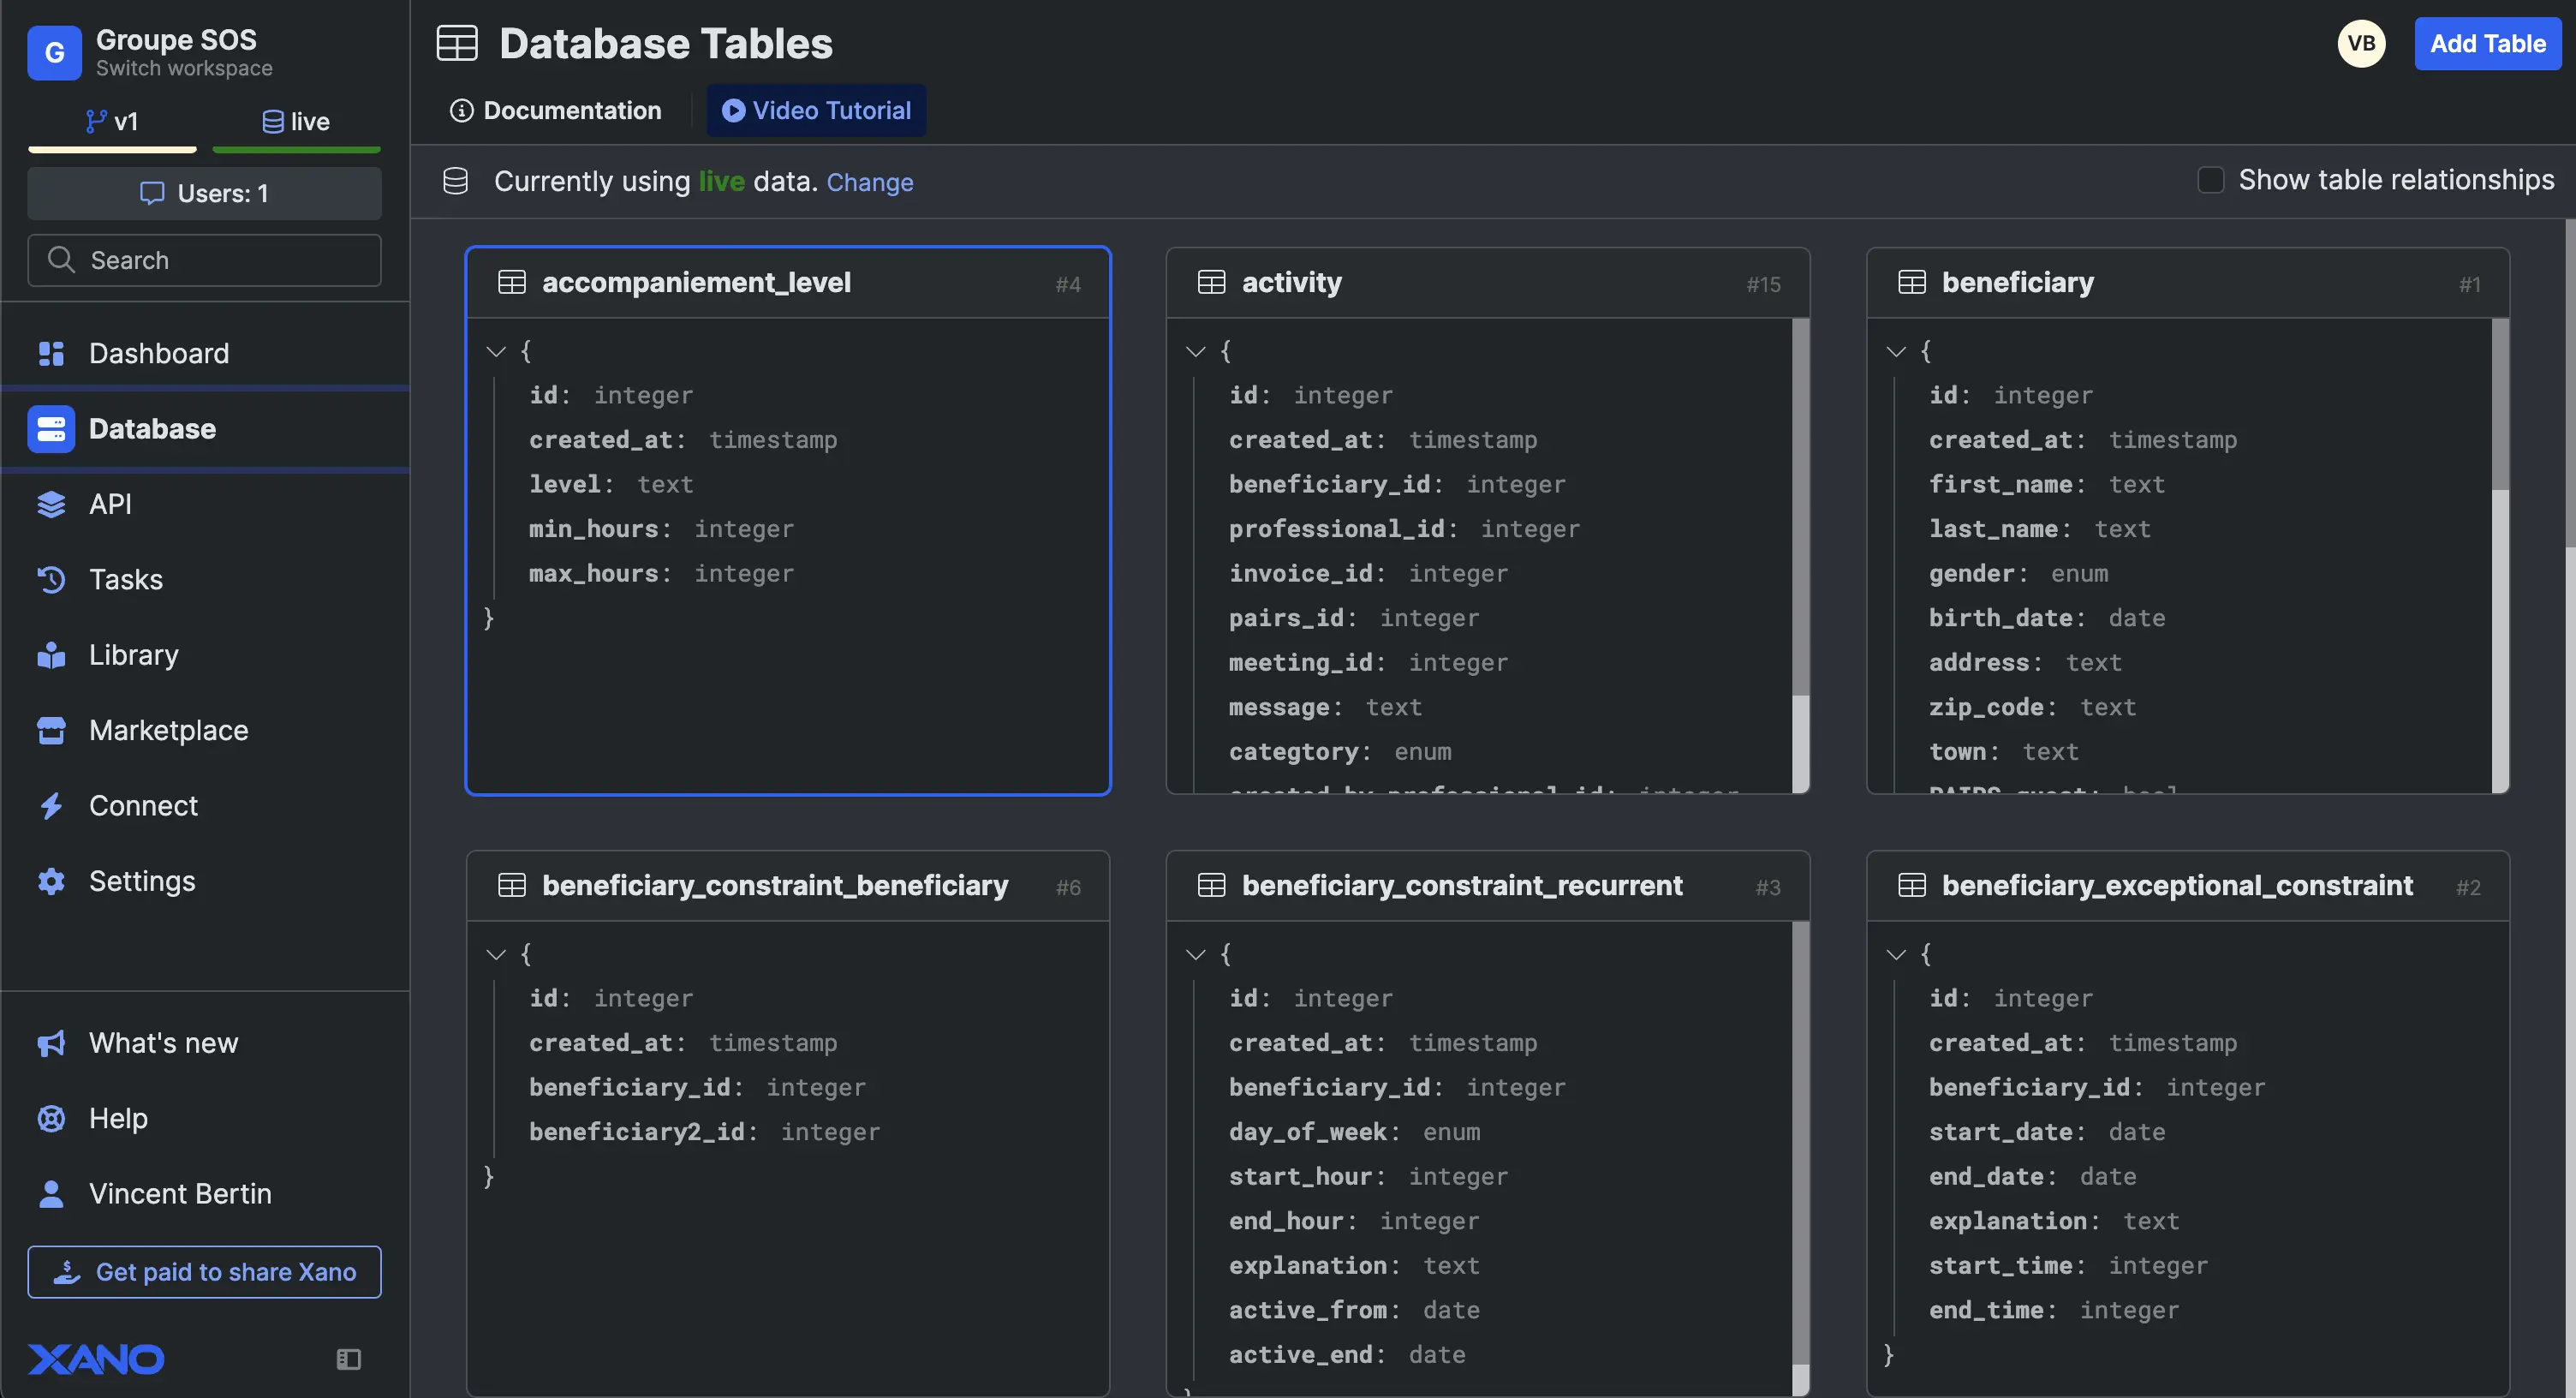The width and height of the screenshot is (2576, 1398).
Task: Click the activity table scrollbar
Action: click(x=1800, y=505)
